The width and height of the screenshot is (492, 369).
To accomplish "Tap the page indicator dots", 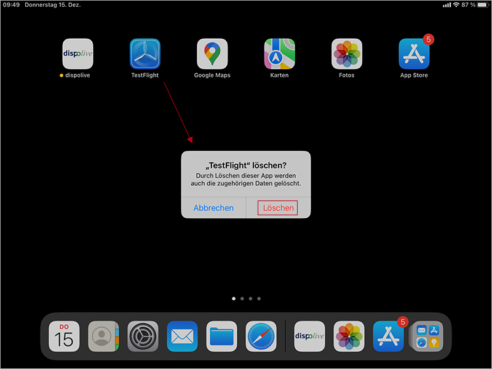I will pyautogui.click(x=247, y=299).
